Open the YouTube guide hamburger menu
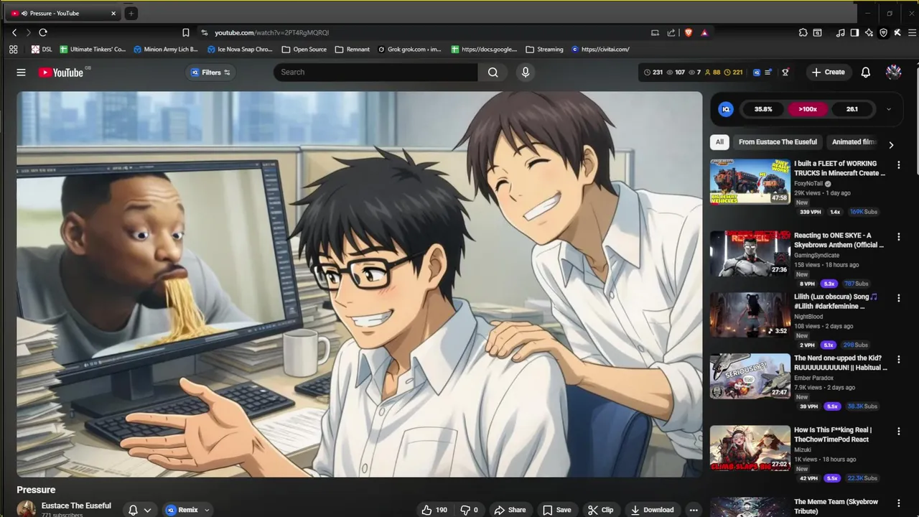This screenshot has height=517, width=919. (x=21, y=72)
